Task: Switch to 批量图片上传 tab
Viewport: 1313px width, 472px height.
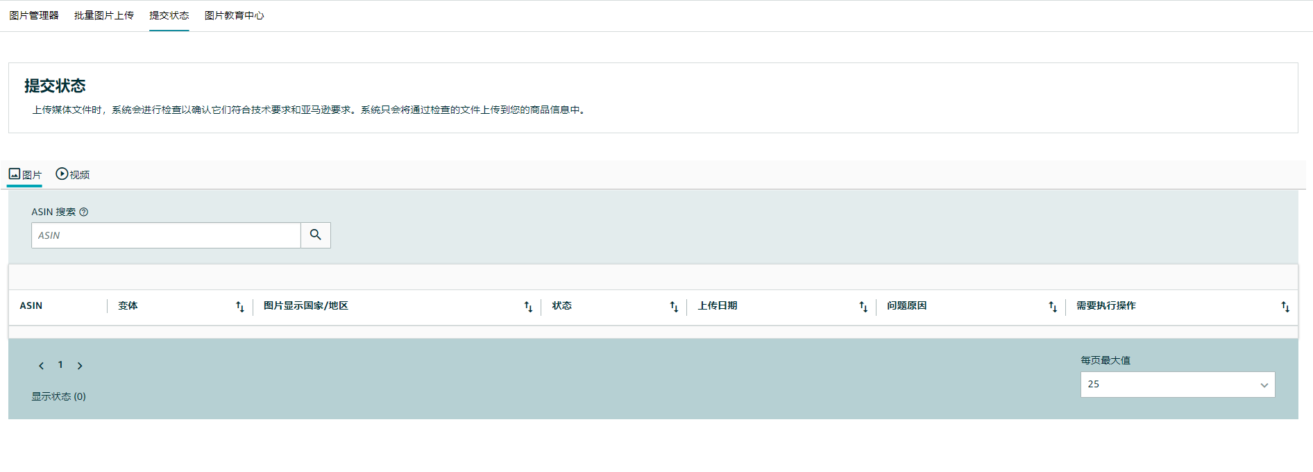Action: [104, 15]
